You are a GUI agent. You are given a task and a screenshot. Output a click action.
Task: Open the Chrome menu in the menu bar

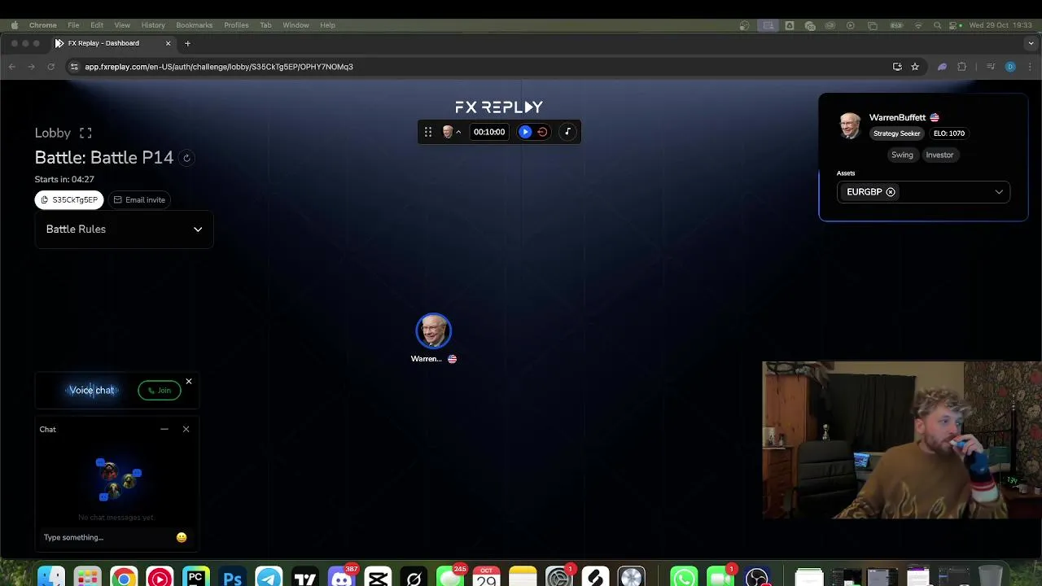click(43, 25)
